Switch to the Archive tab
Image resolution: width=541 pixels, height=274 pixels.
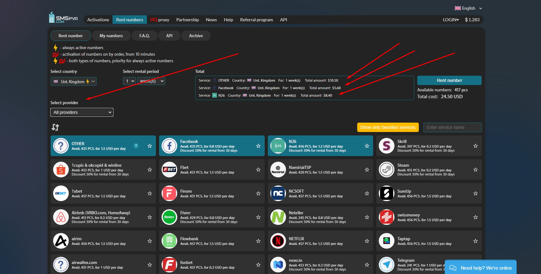tap(196, 36)
